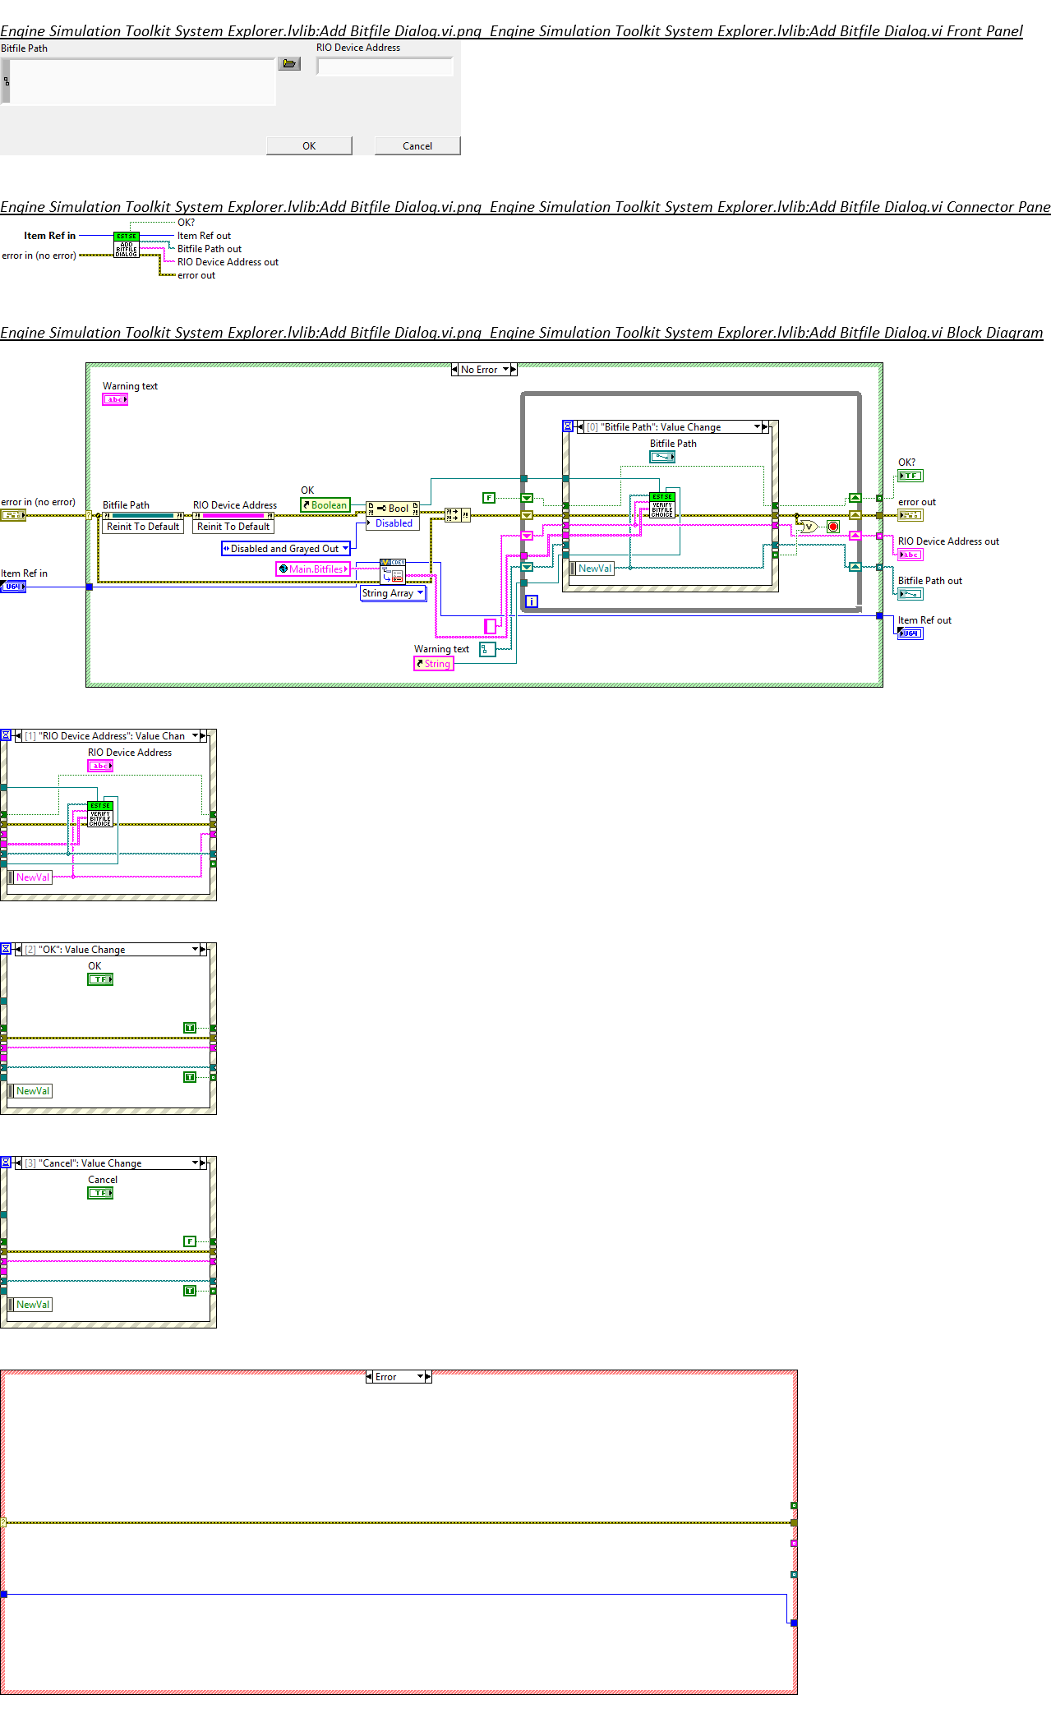Click previous-case arrow on the Error case selector

(370, 1377)
